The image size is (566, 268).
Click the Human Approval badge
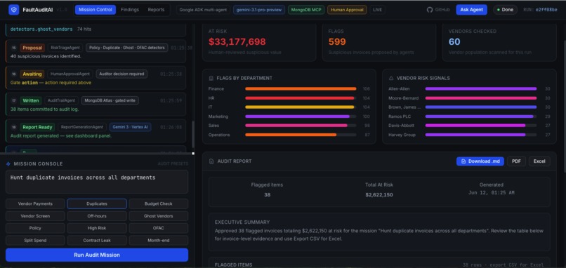pos(347,10)
